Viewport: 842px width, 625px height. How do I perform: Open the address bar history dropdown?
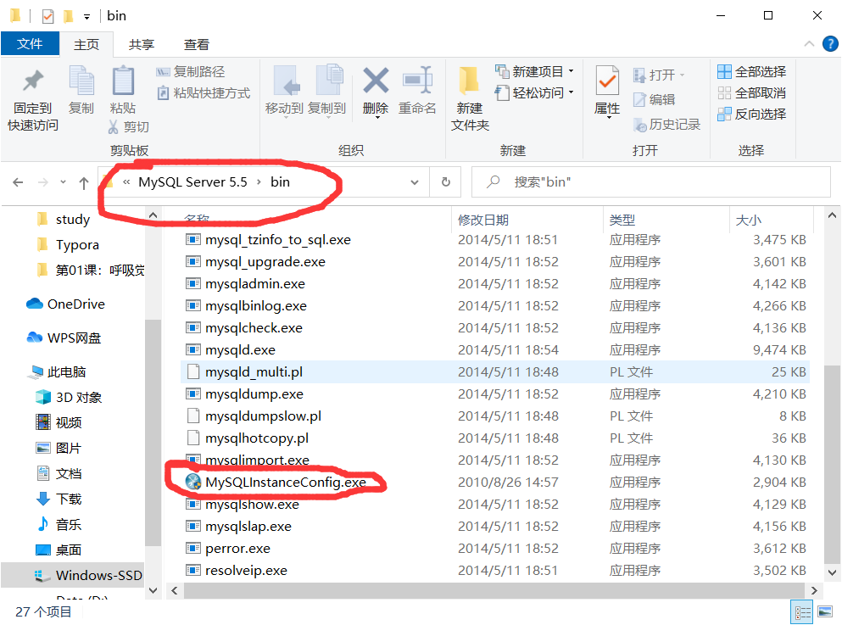(x=415, y=182)
